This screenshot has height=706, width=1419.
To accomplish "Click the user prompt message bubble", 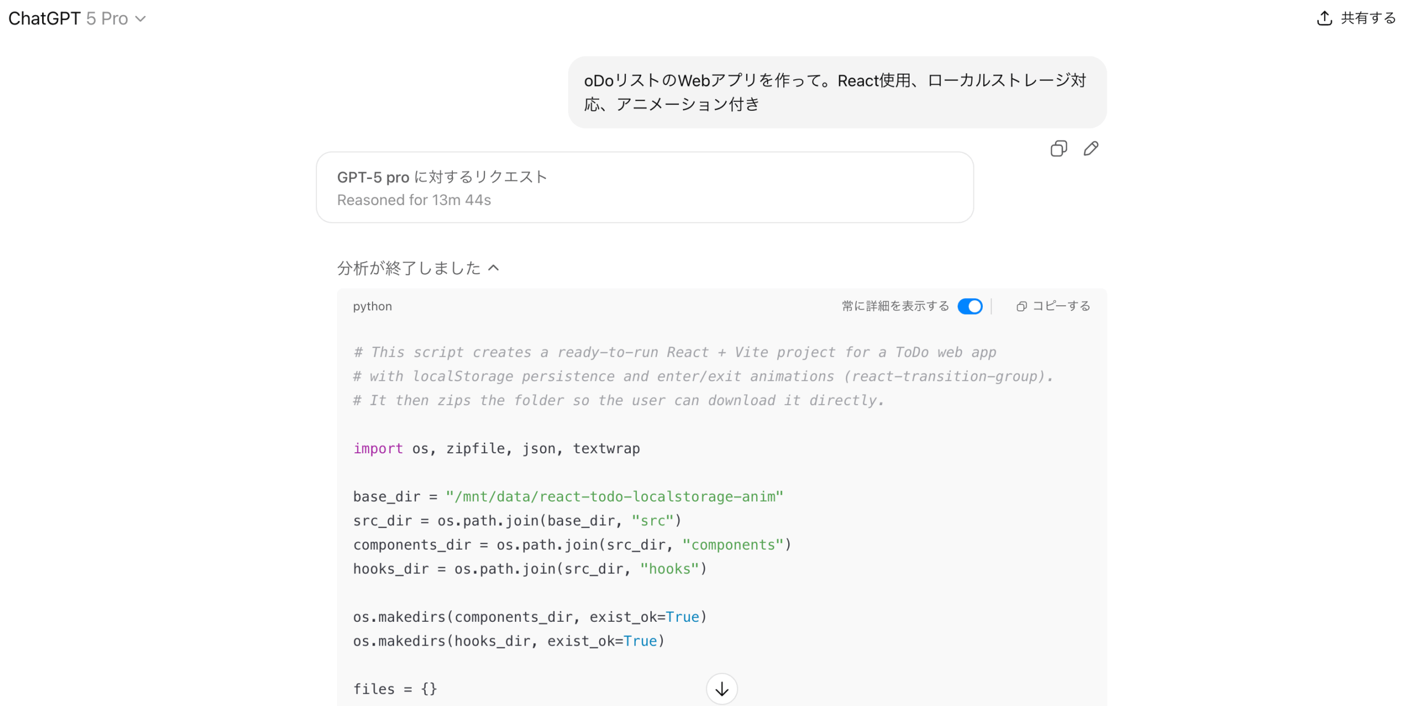I will pyautogui.click(x=836, y=92).
